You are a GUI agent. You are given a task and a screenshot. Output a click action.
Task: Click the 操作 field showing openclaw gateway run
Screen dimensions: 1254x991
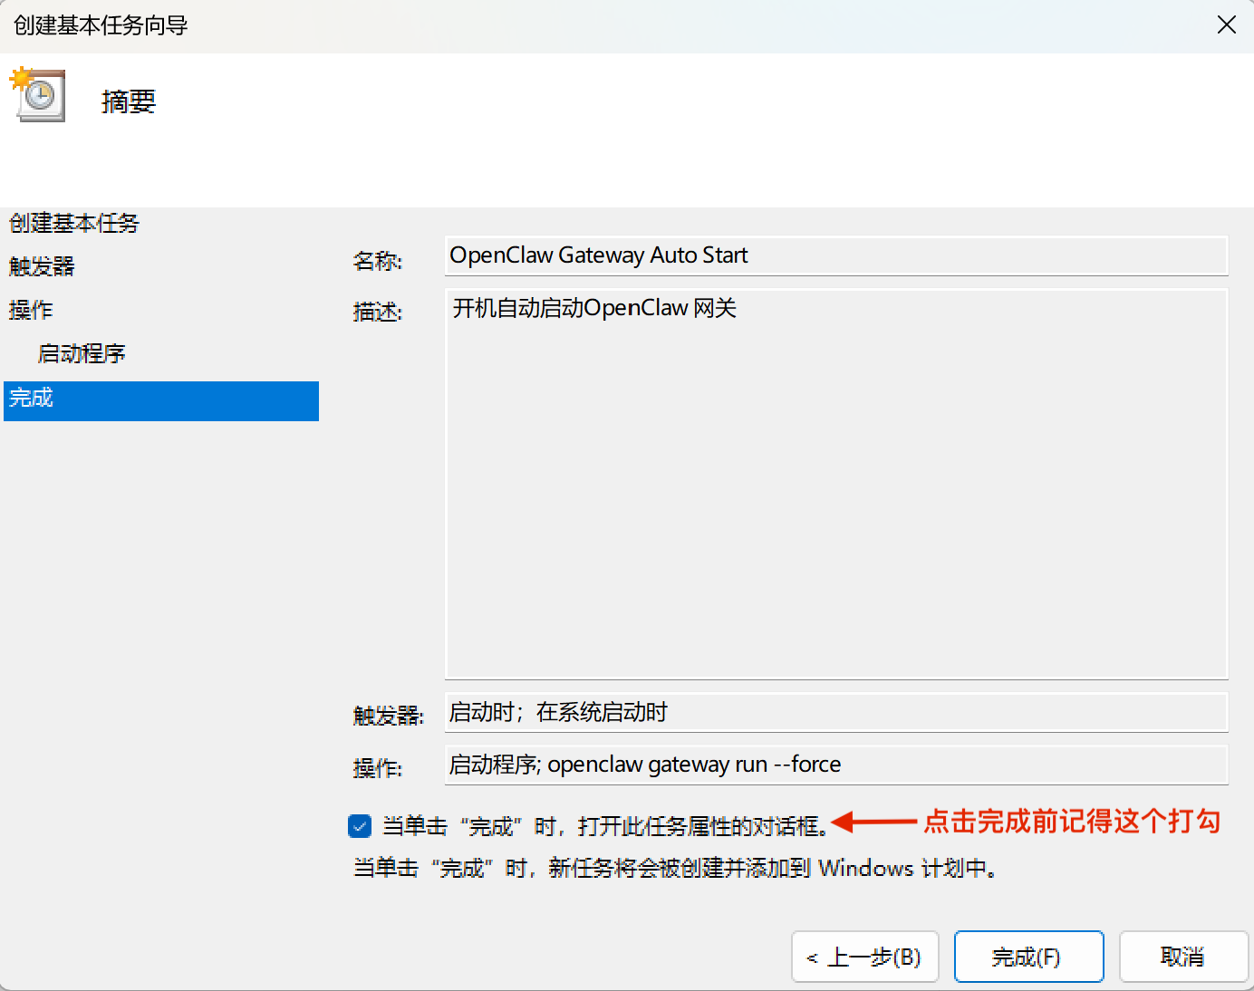point(836,765)
